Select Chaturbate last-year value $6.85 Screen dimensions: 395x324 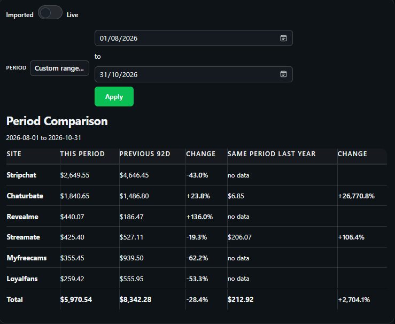pyautogui.click(x=236, y=196)
